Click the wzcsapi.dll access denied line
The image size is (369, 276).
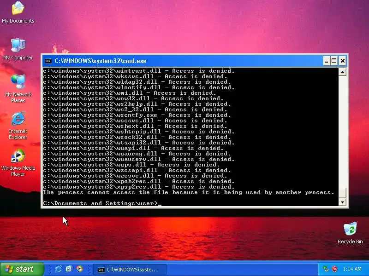pyautogui.click(x=137, y=170)
